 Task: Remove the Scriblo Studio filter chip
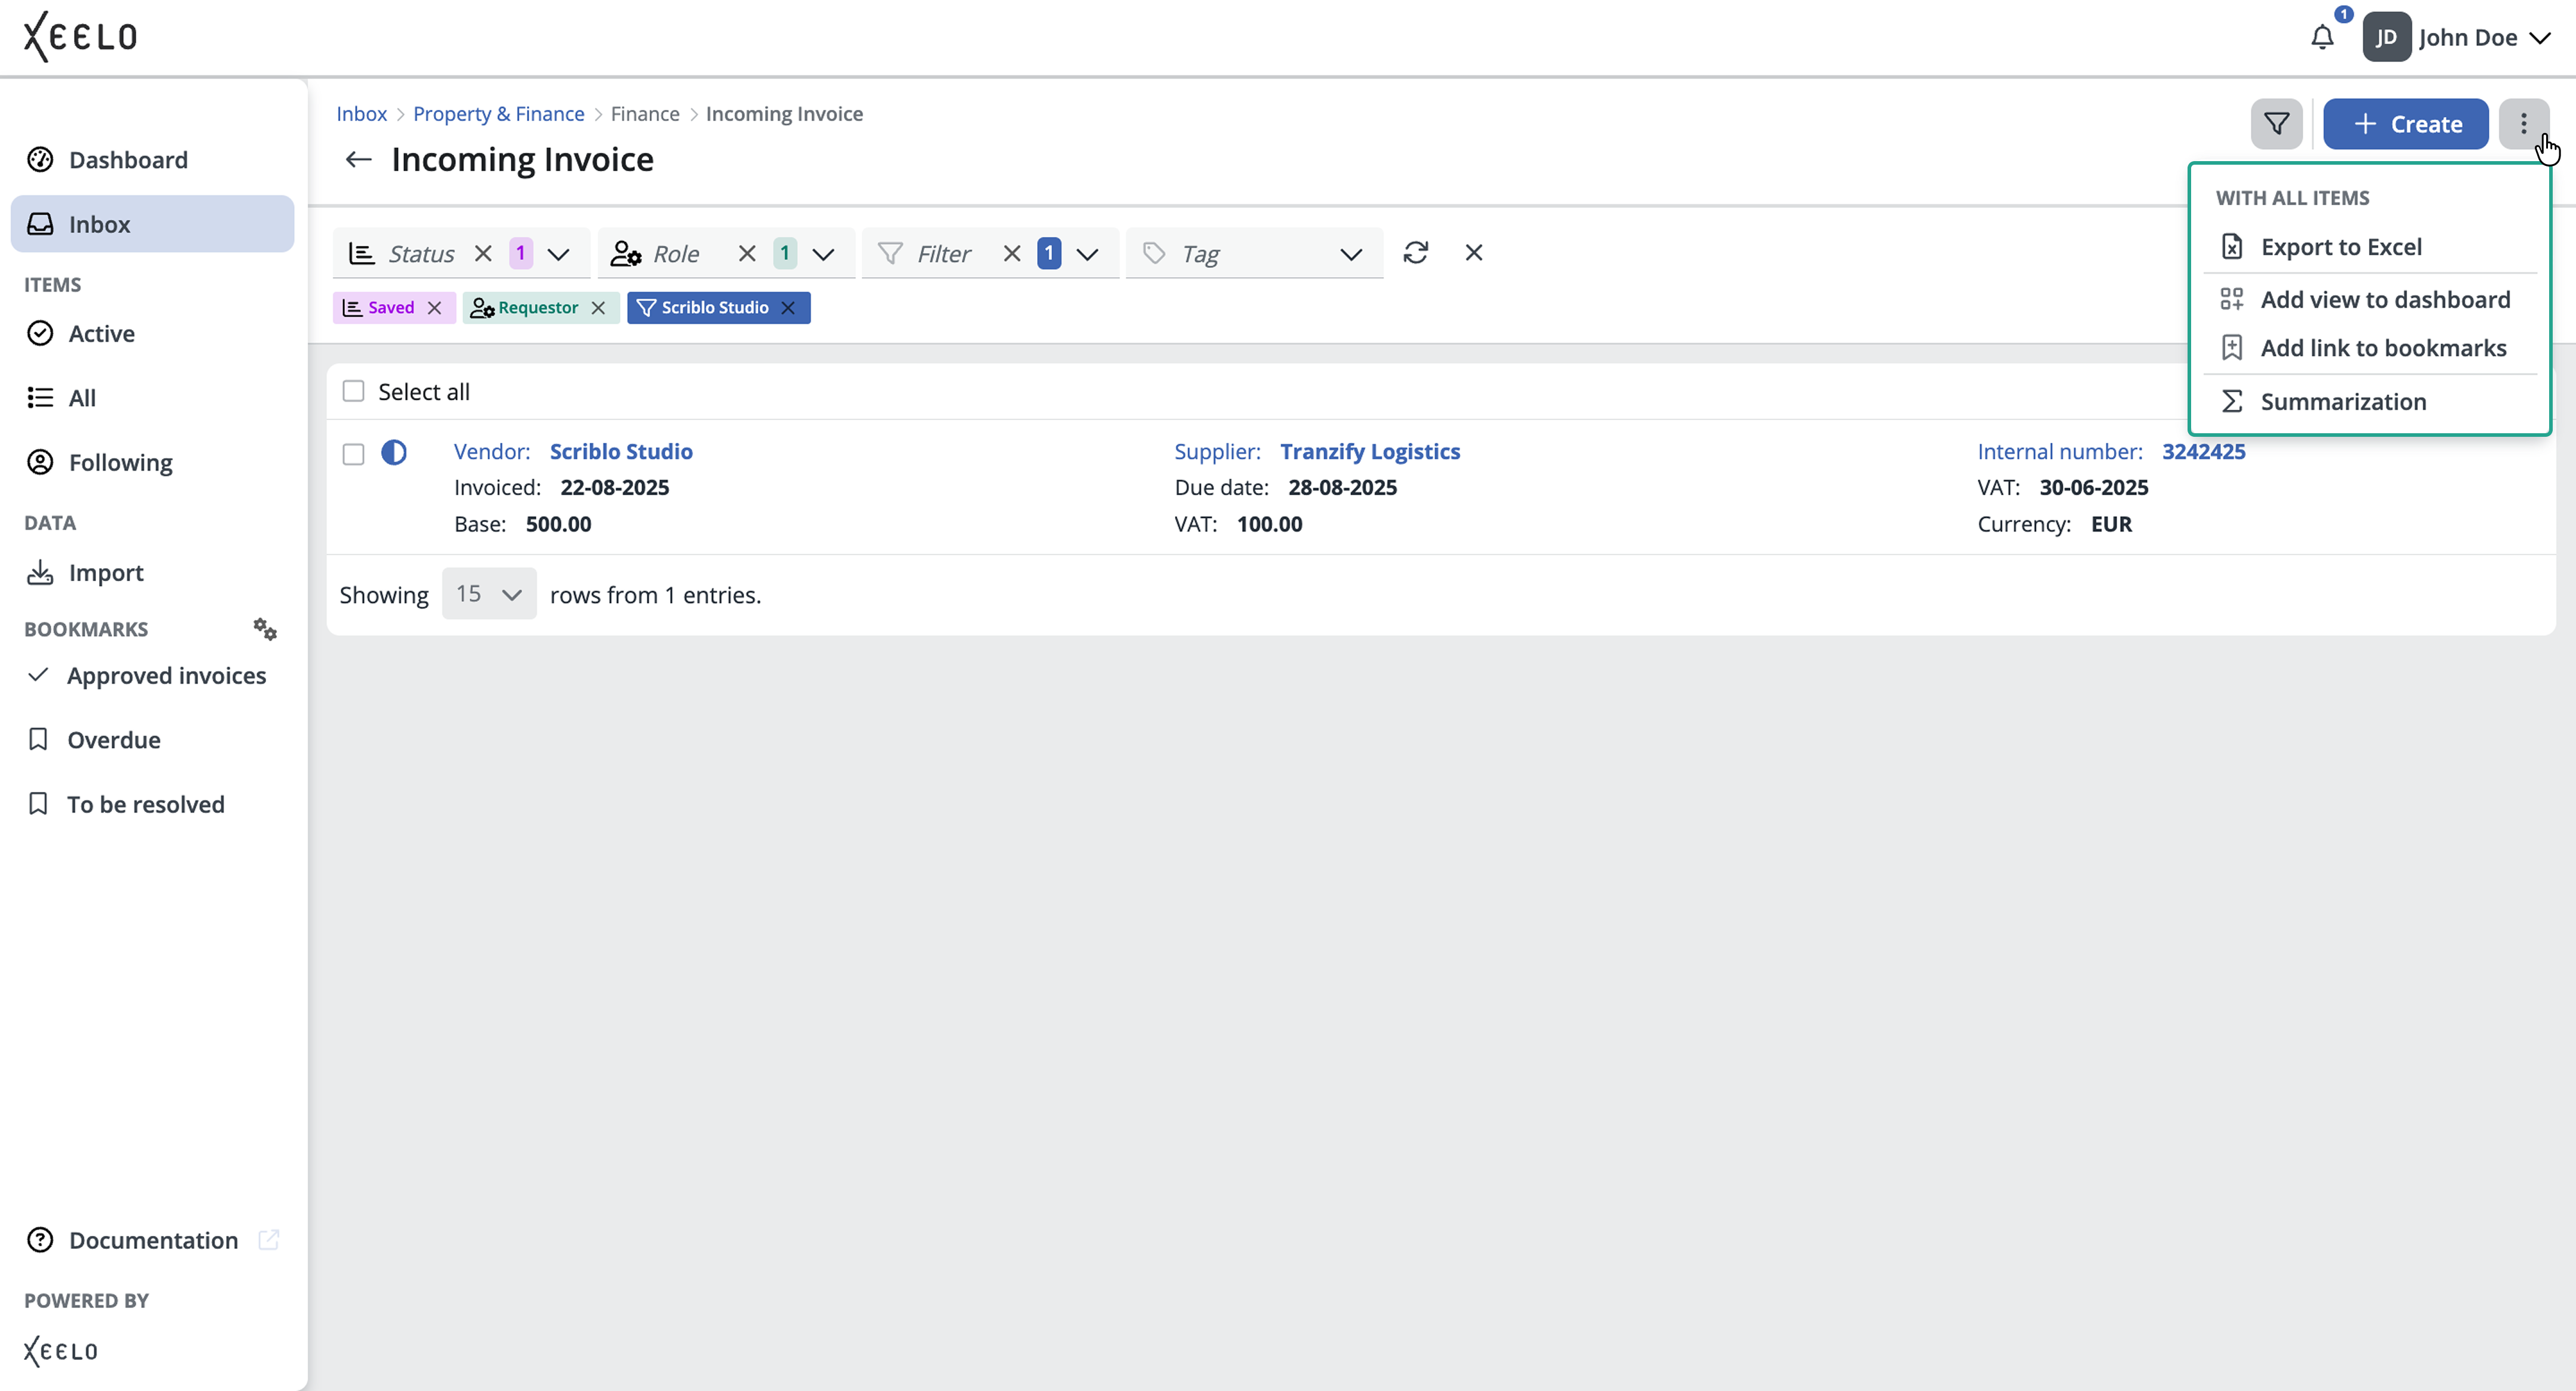click(x=788, y=307)
